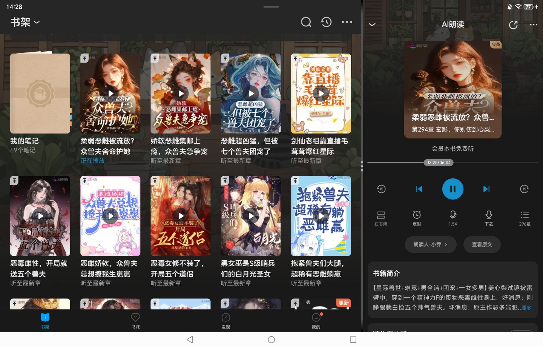Skip to previous chapter

click(419, 189)
